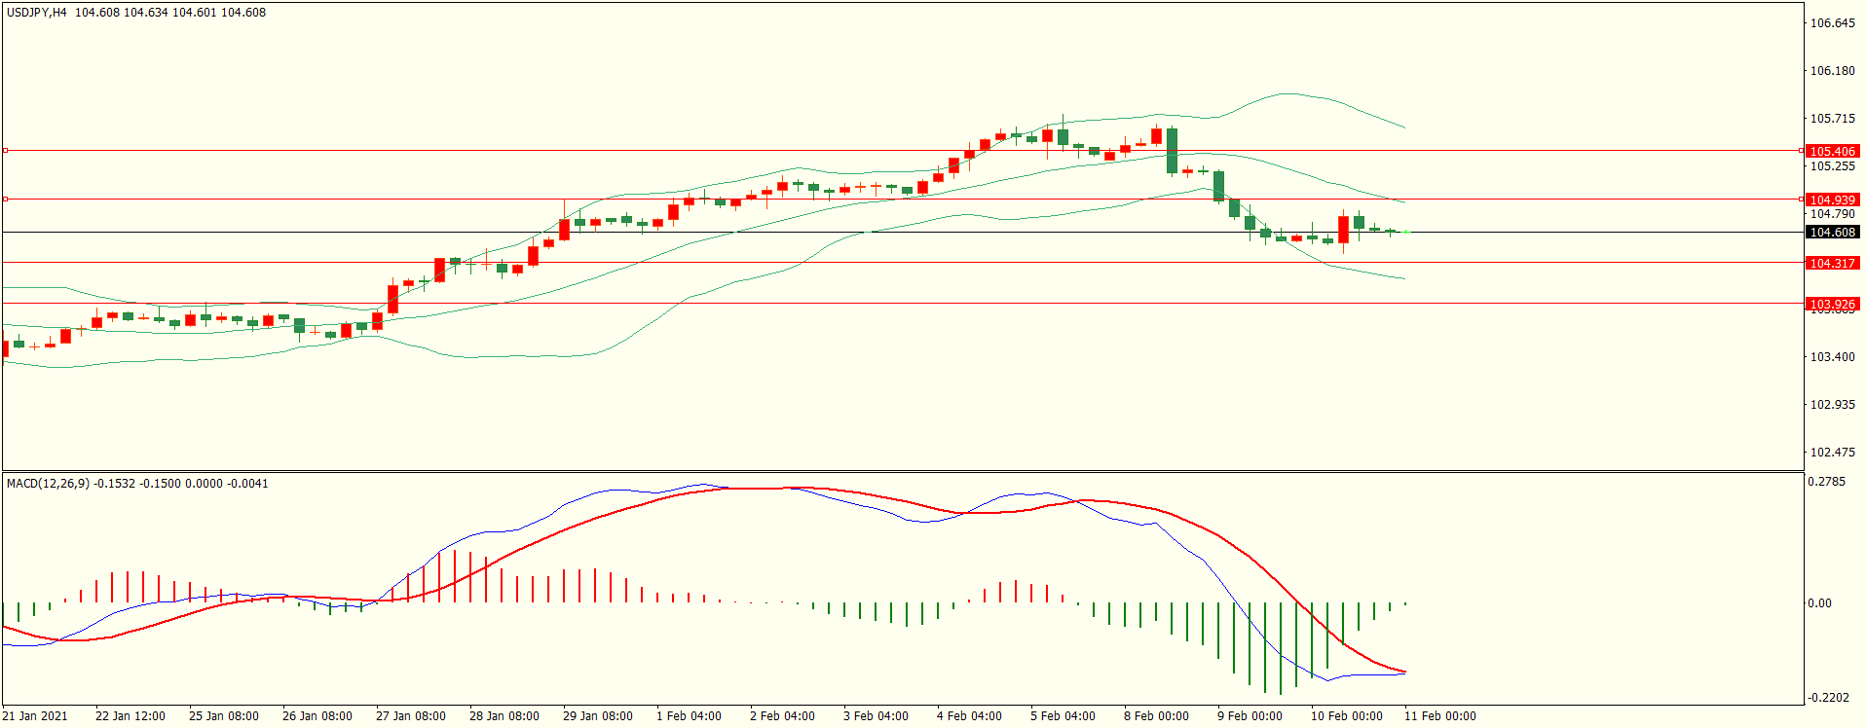Click the 2 Feb 04:00 time label
1866x728 pixels.
click(x=783, y=716)
